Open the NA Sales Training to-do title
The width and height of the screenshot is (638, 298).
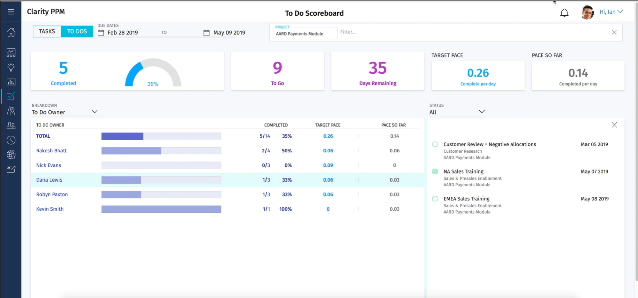pyautogui.click(x=463, y=171)
